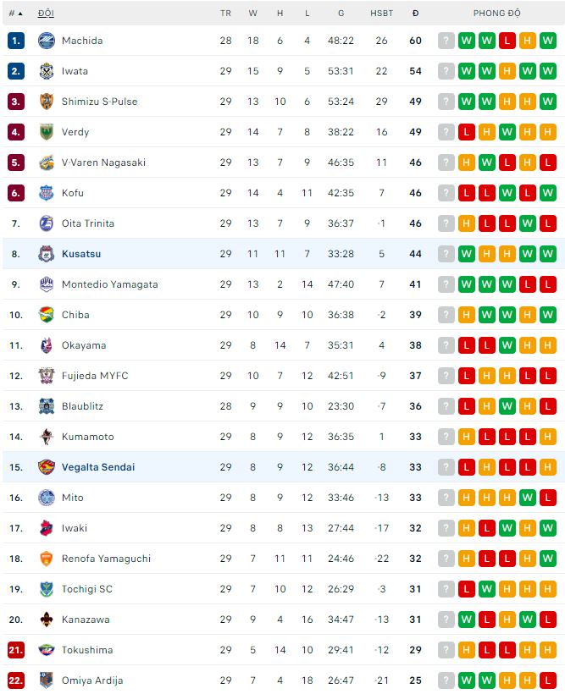565x694 pixels.
Task: Open the V-Varen Nagasaki team link
Action: 103,162
